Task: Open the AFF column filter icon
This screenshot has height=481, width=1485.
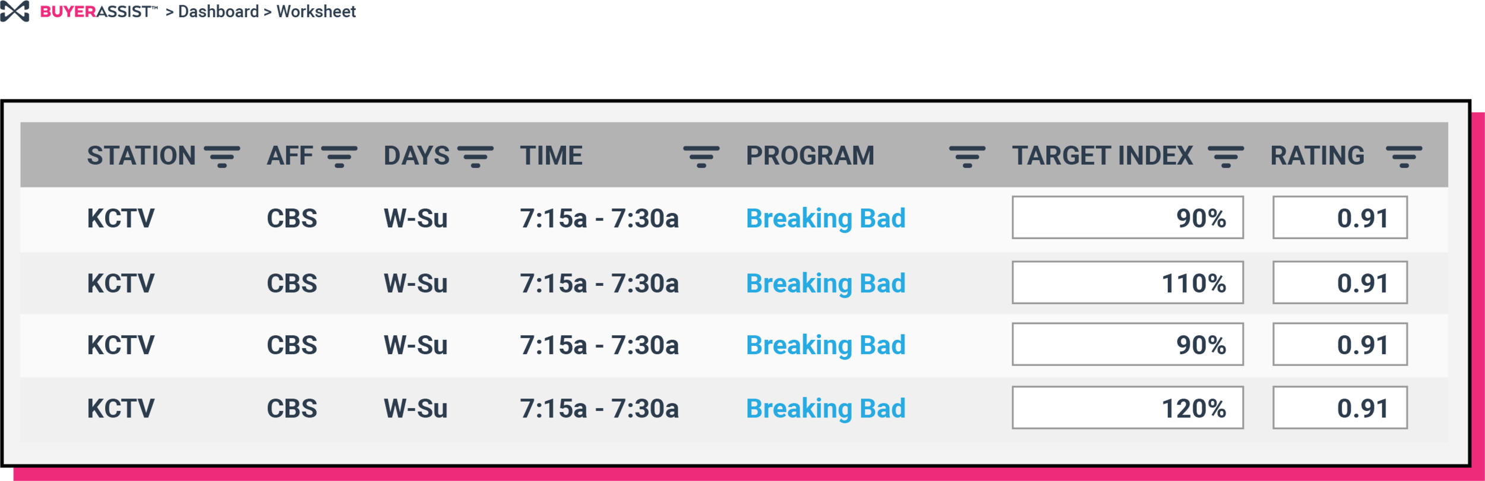Action: click(339, 157)
